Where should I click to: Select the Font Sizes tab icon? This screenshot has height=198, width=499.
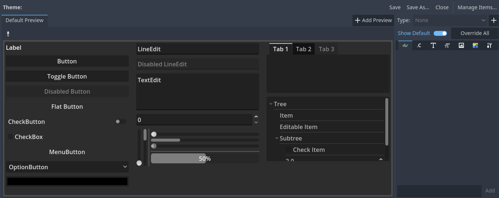coord(447,45)
